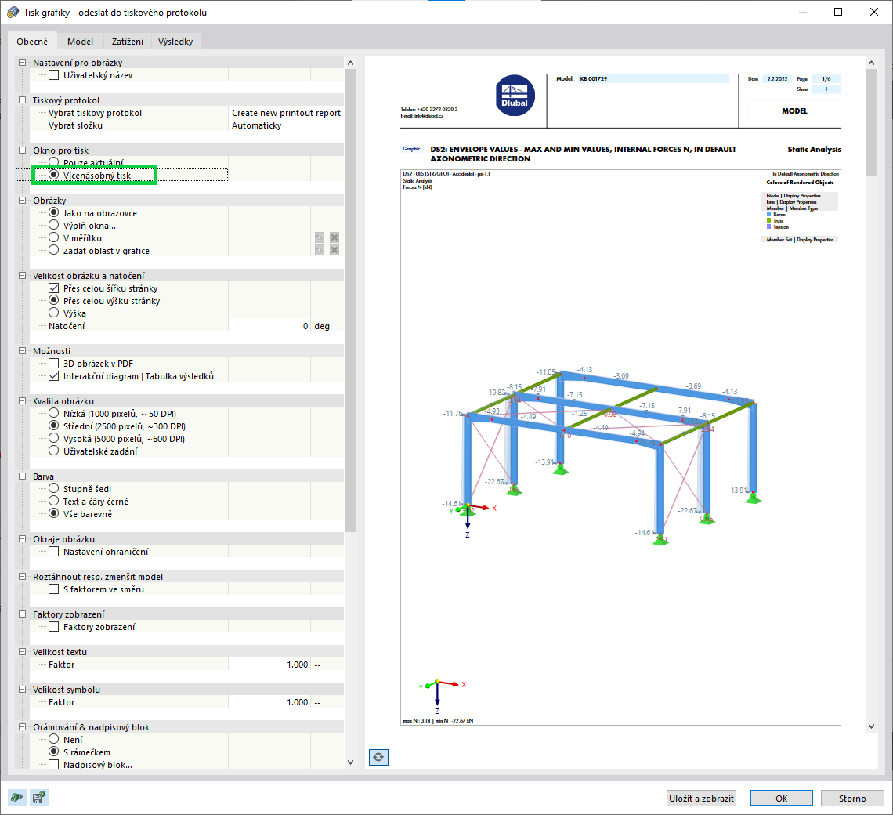Image resolution: width=893 pixels, height=815 pixels.
Task: Click the 'Uložit a zobrazit' button
Action: coord(701,799)
